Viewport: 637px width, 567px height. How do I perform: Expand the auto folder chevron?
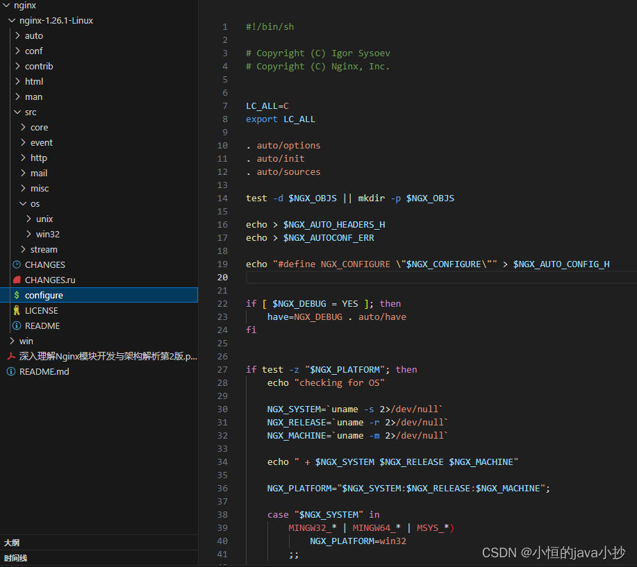(17, 35)
